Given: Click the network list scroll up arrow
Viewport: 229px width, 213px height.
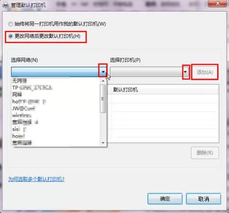Looking at the screenshot, I should [x=103, y=81].
